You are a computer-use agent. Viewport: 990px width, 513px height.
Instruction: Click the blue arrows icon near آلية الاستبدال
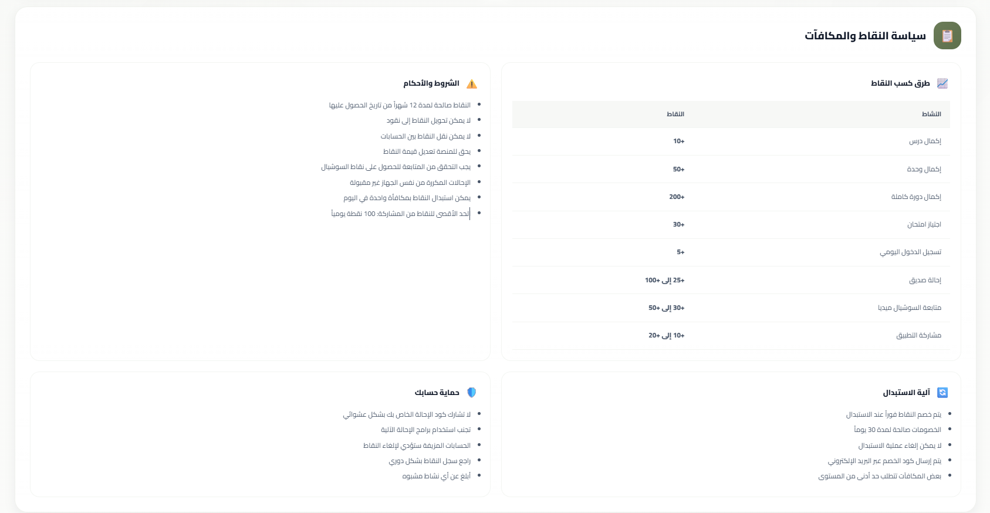click(x=942, y=393)
